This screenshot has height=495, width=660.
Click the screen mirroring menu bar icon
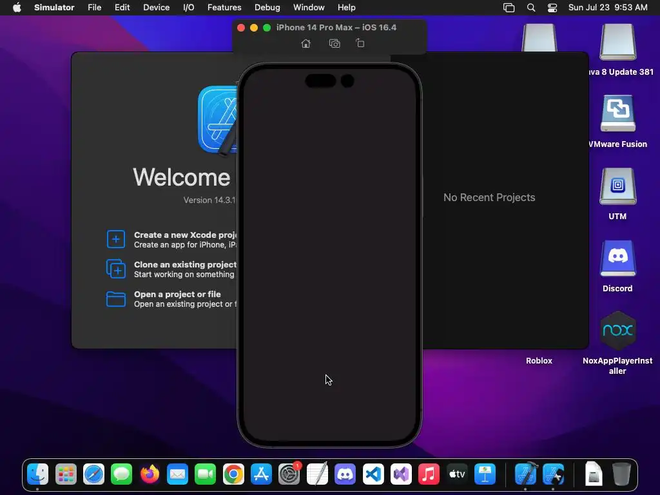(x=509, y=8)
